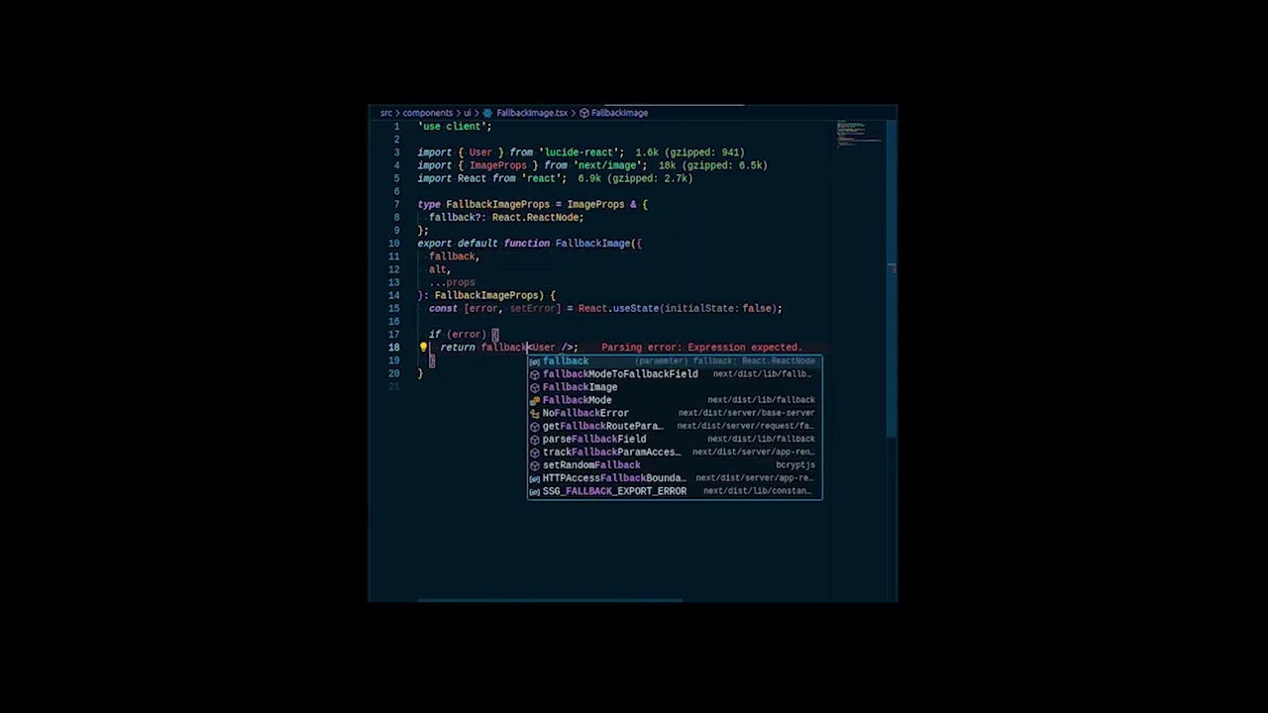Click FallbackImage function name on line 10

(x=592, y=244)
